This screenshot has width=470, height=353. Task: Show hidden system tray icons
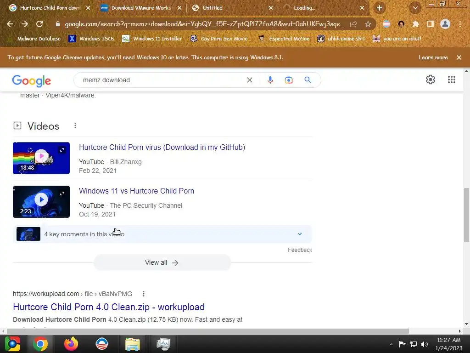pyautogui.click(x=391, y=344)
